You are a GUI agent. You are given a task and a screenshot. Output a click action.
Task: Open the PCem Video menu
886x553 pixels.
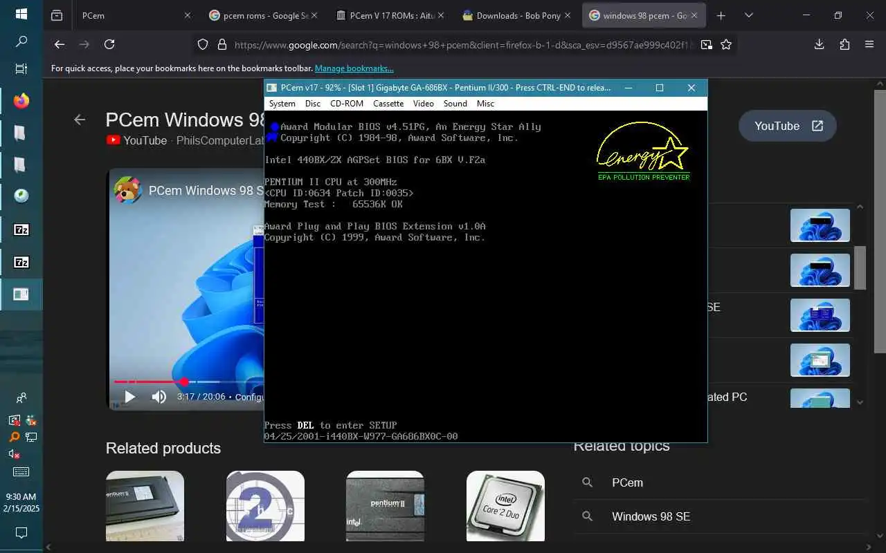tap(424, 104)
